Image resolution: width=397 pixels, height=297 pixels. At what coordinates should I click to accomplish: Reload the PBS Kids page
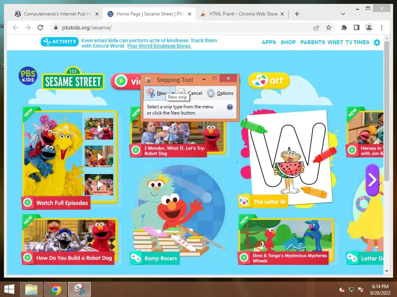coord(40,27)
